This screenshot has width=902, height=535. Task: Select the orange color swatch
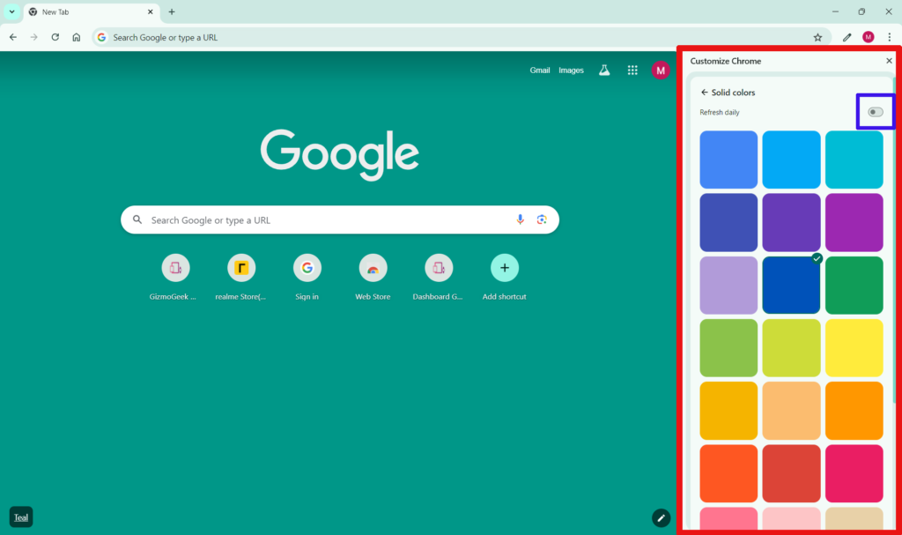[x=854, y=411]
